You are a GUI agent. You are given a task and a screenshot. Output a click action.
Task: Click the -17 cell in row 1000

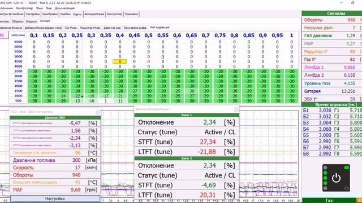point(106,96)
